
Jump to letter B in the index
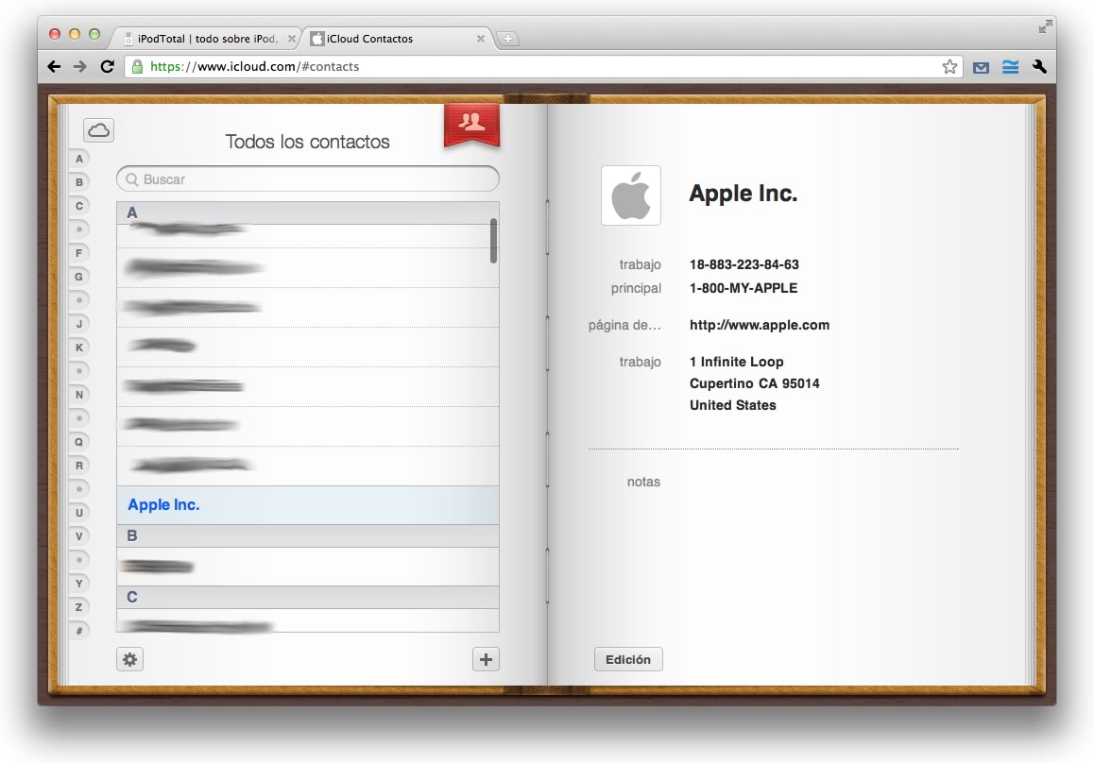coord(78,182)
